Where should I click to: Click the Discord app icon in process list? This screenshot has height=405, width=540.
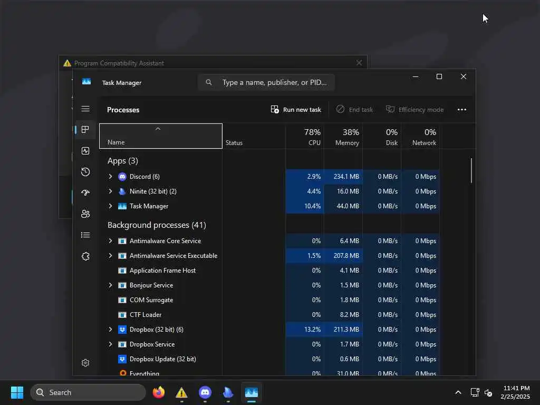pyautogui.click(x=122, y=177)
